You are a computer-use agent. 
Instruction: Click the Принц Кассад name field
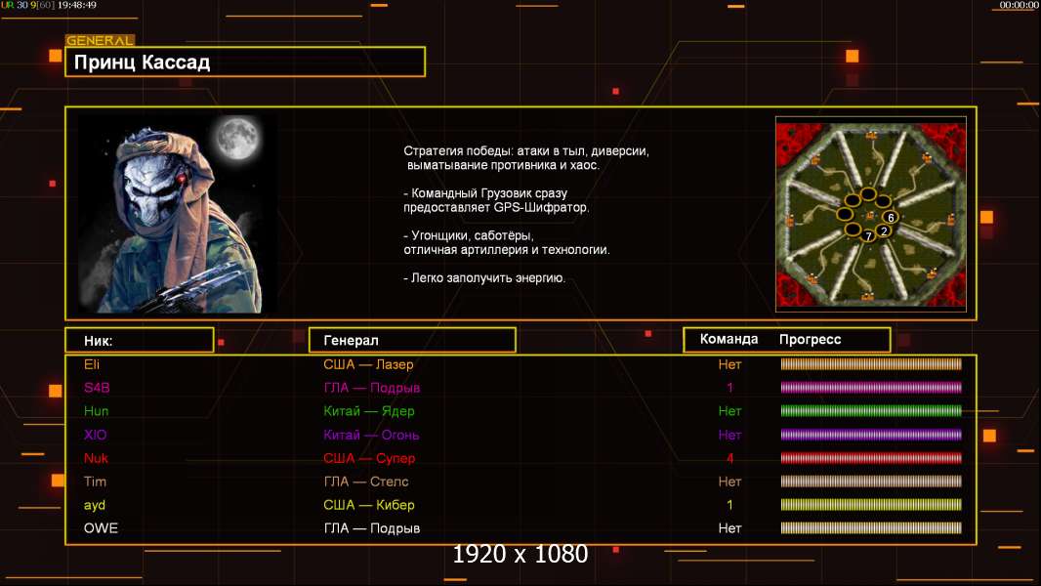245,63
